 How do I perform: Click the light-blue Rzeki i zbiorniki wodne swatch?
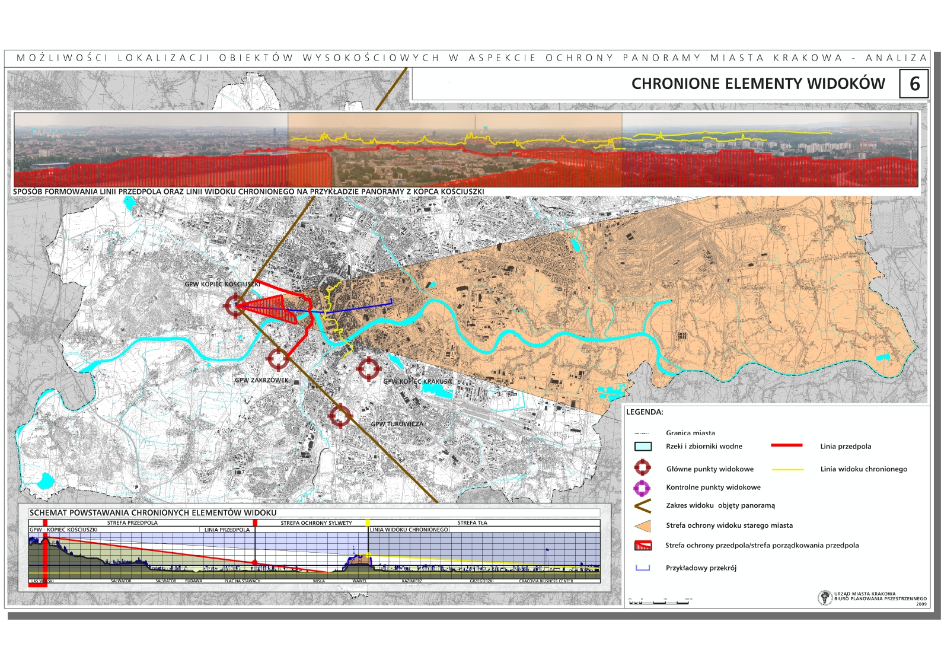pos(643,447)
